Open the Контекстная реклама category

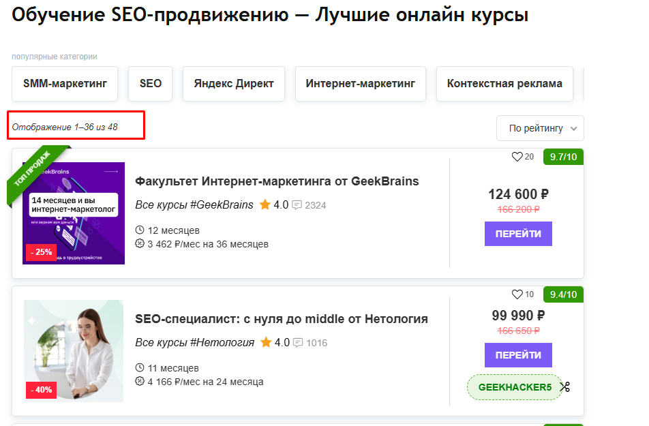504,84
